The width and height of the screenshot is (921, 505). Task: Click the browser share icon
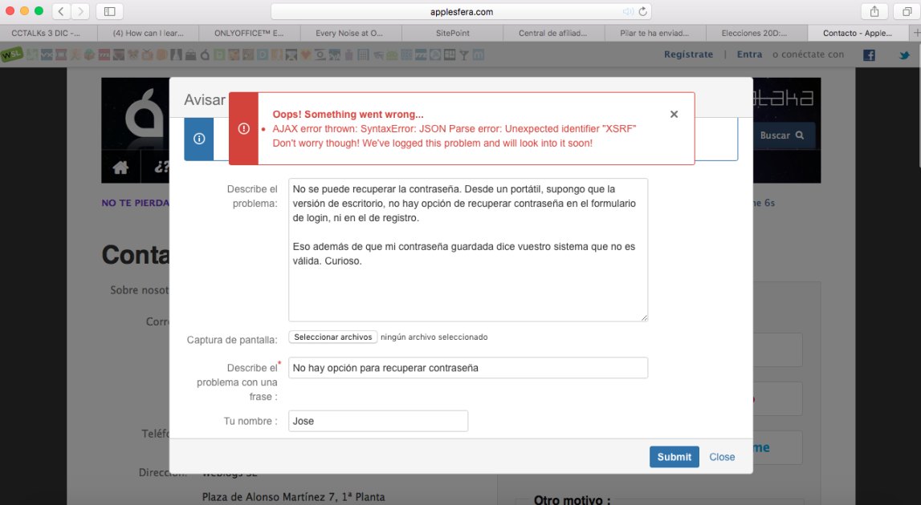[874, 11]
